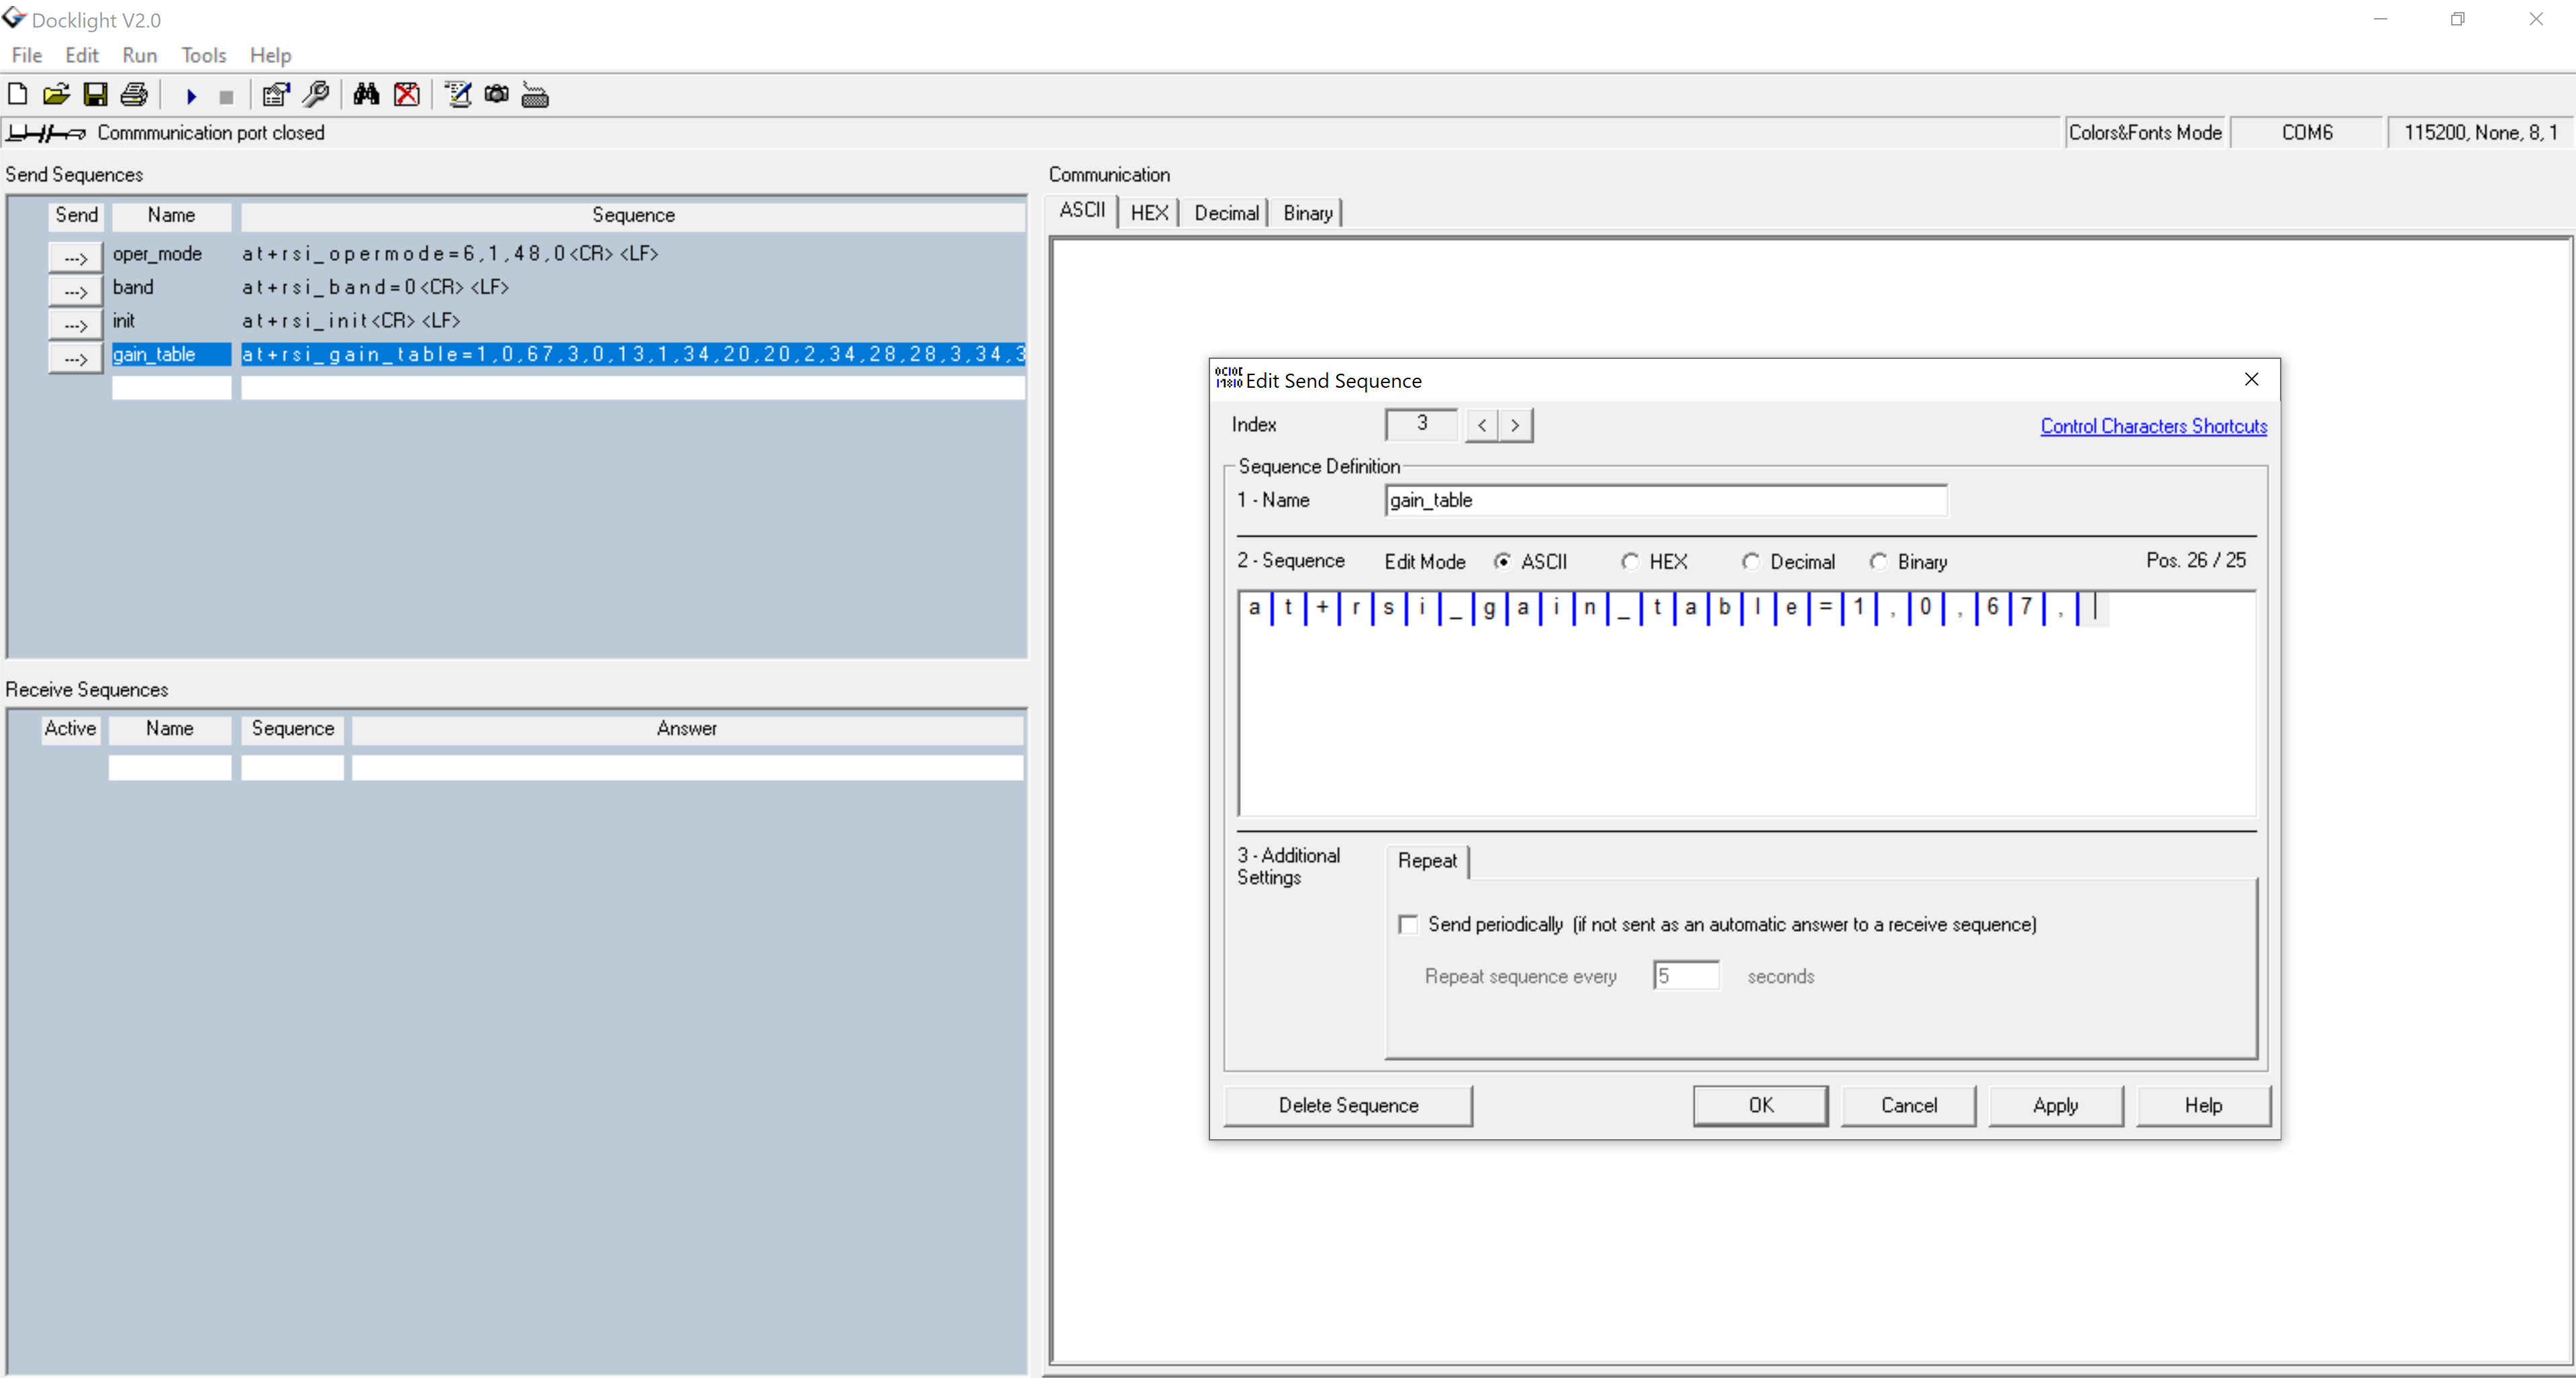The image size is (2576, 1378).
Task: Select HEX edit mode radio button
Action: [x=1630, y=562]
